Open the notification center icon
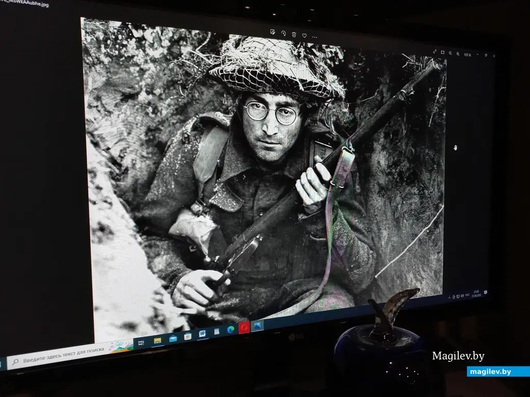 click(486, 292)
